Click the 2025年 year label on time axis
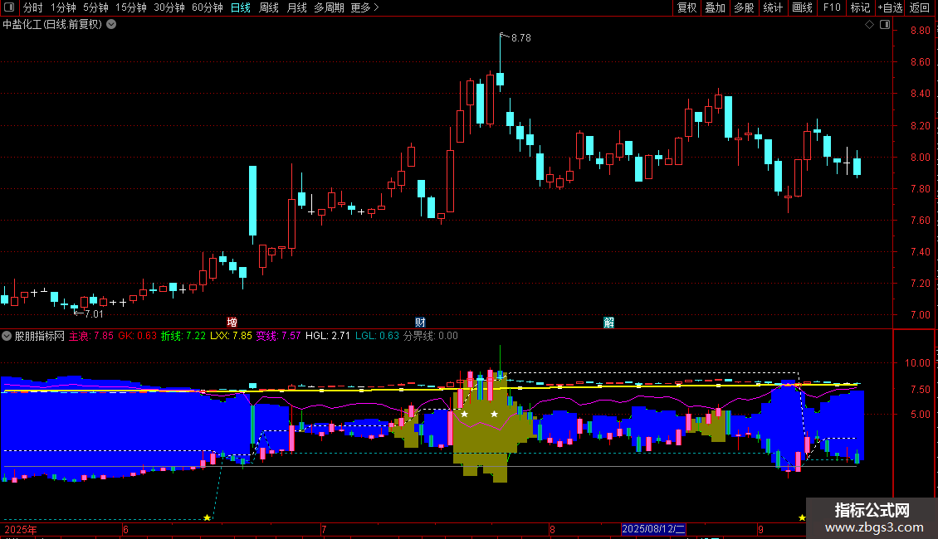938x539 pixels. coord(21,529)
